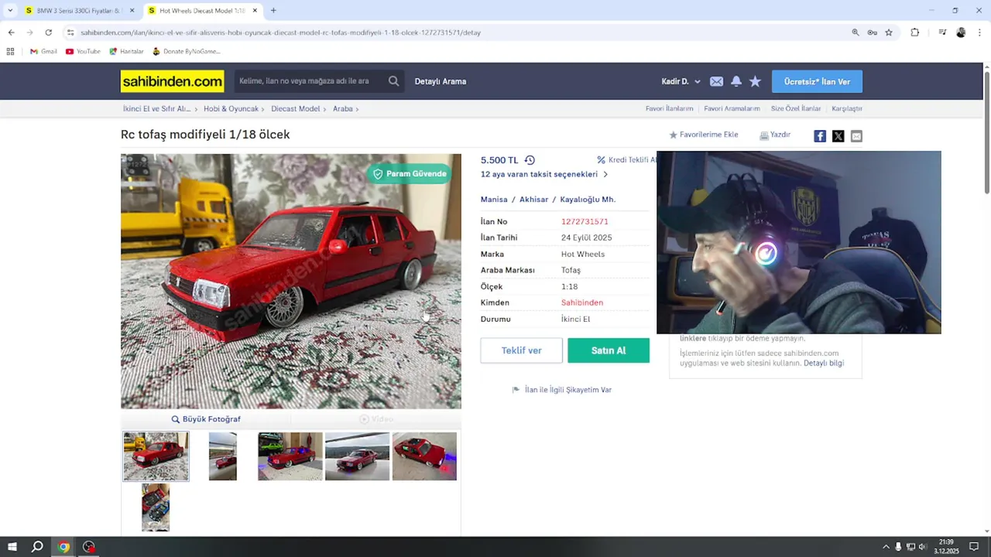Open Karşılaştır link
Viewport: 991px width, 557px height.
coord(846,109)
